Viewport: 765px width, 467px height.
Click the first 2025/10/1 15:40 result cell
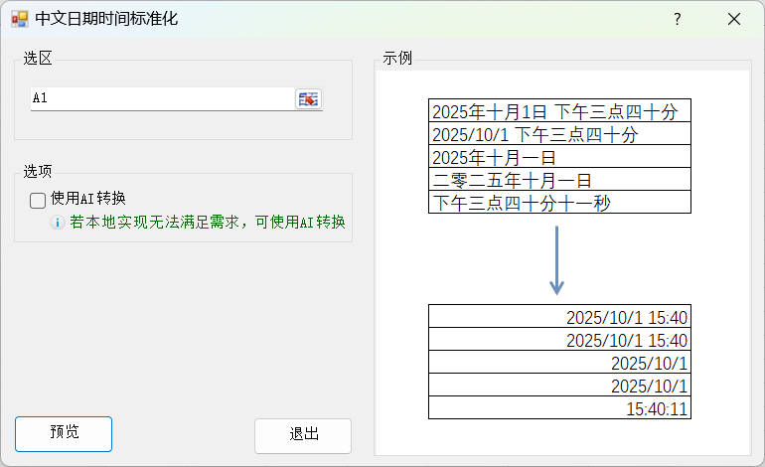coord(558,317)
